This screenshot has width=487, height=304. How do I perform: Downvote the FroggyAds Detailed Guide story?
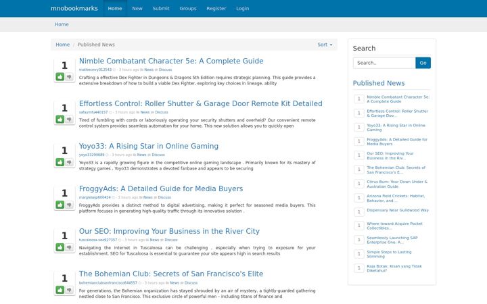69,205
